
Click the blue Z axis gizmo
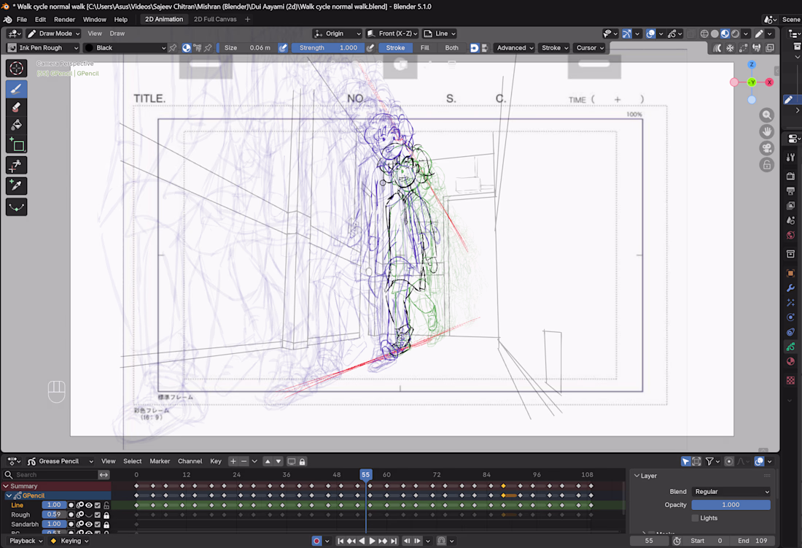752,64
